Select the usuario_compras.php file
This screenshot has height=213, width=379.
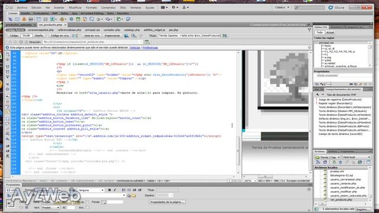[343, 183]
